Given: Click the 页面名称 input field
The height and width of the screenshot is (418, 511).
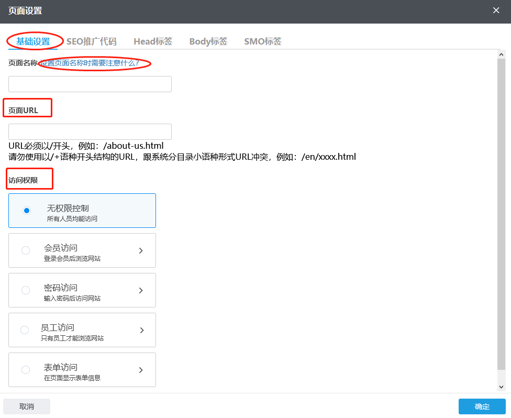Looking at the screenshot, I should coord(90,84).
